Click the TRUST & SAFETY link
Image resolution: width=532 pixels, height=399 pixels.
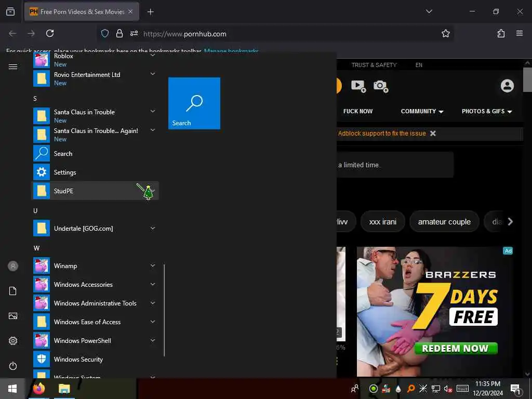[x=374, y=65]
